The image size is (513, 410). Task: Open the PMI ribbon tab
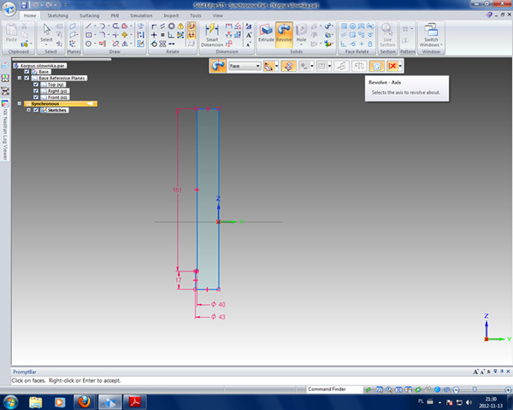click(115, 15)
